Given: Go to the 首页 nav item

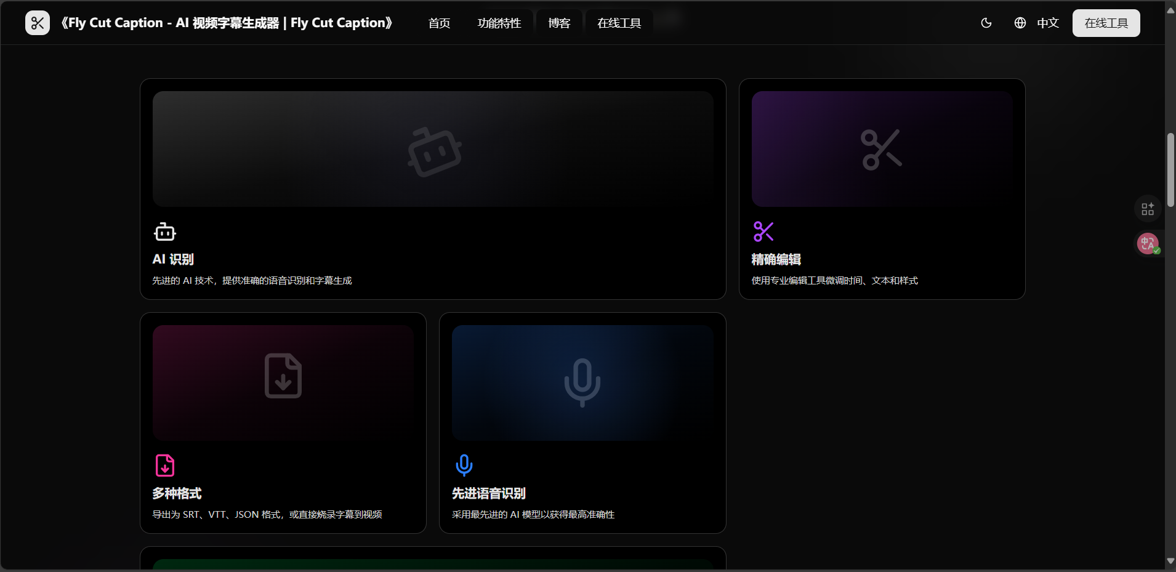Looking at the screenshot, I should click(439, 23).
